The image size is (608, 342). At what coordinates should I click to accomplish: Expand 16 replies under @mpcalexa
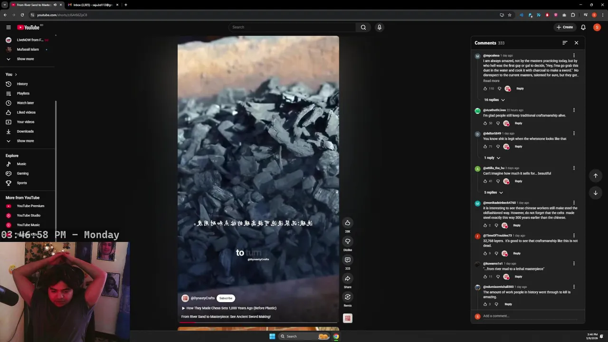point(494,100)
